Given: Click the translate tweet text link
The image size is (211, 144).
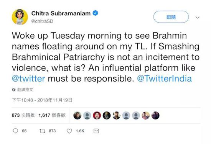Looking at the screenshot, I should click(x=25, y=90).
